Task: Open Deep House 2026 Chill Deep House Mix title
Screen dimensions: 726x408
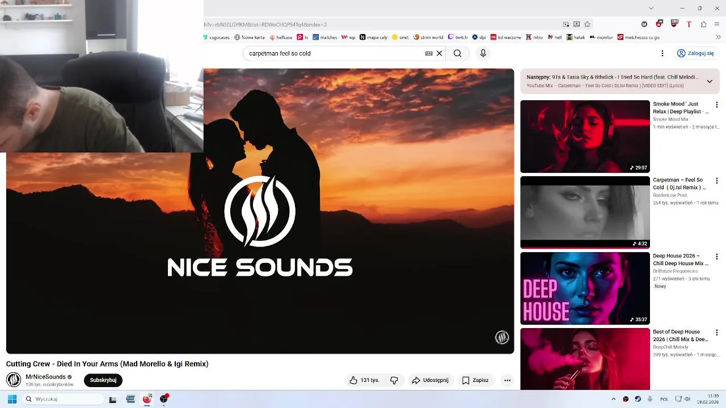Action: tap(681, 260)
